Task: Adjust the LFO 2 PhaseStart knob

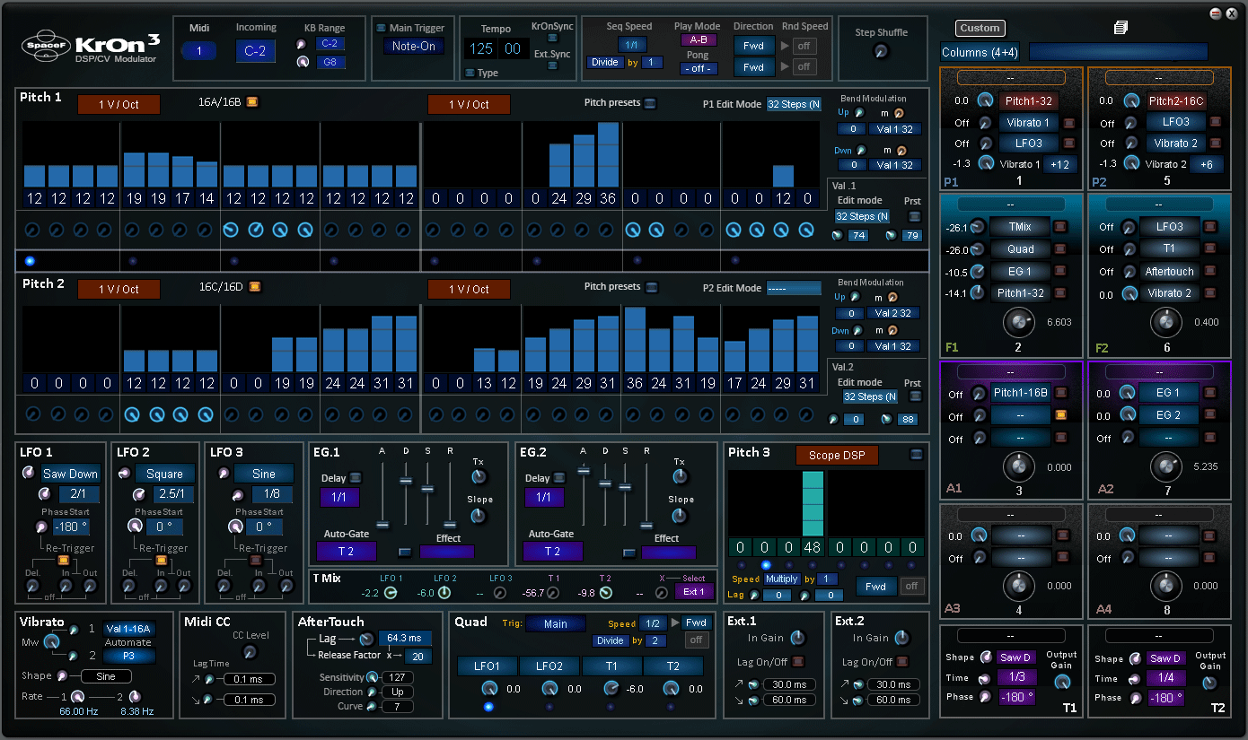Action: [135, 527]
